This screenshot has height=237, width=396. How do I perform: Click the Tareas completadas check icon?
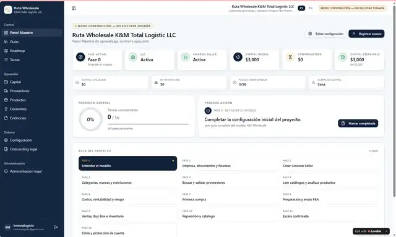235,83
